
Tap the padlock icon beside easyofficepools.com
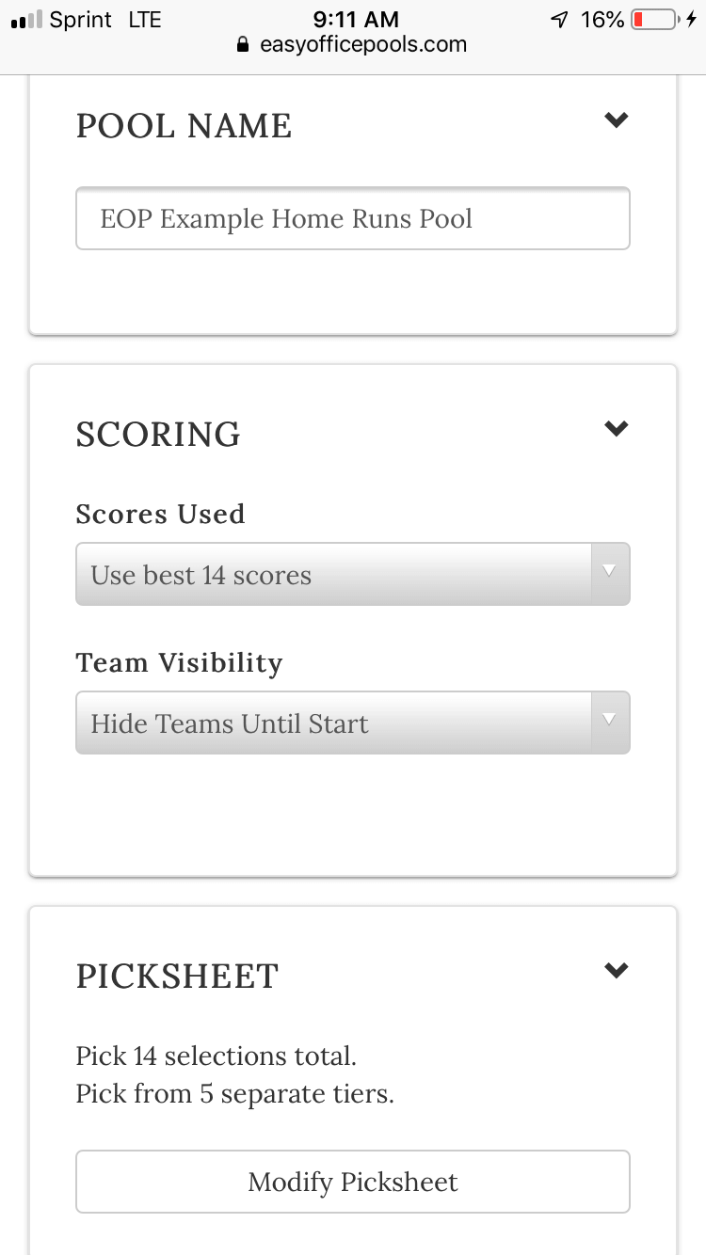[x=243, y=44]
